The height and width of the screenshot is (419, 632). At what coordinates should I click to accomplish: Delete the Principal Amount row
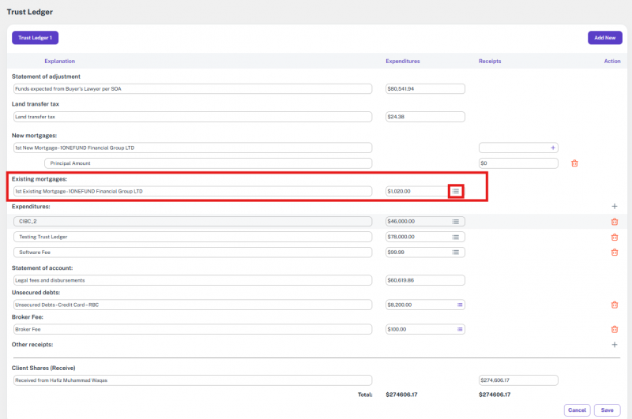(574, 163)
